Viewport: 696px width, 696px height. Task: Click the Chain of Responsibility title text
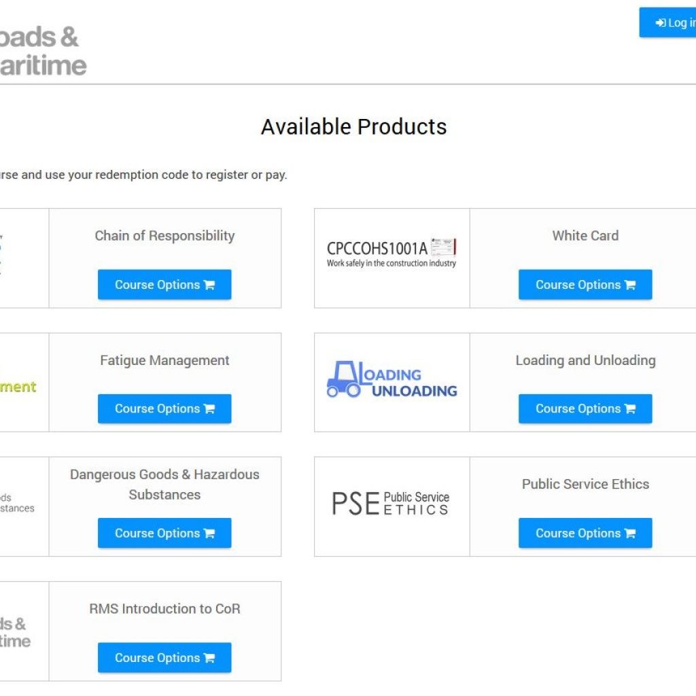pos(164,236)
